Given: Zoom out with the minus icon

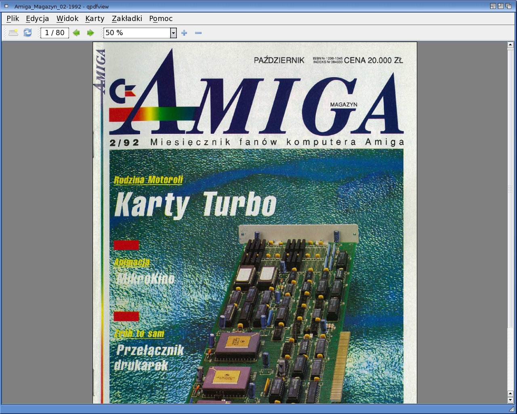Looking at the screenshot, I should click(x=198, y=33).
